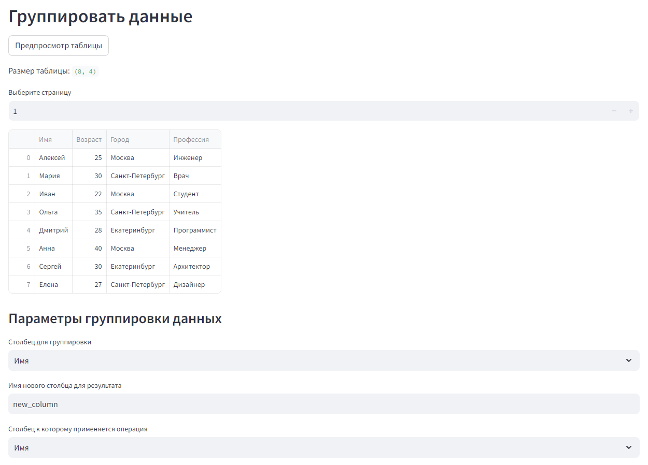Image resolution: width=648 pixels, height=465 pixels.
Task: Click the 'Город' column header
Action: pyautogui.click(x=138, y=139)
